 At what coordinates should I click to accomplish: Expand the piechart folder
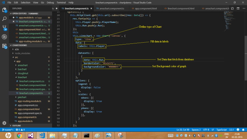(x=30, y=97)
